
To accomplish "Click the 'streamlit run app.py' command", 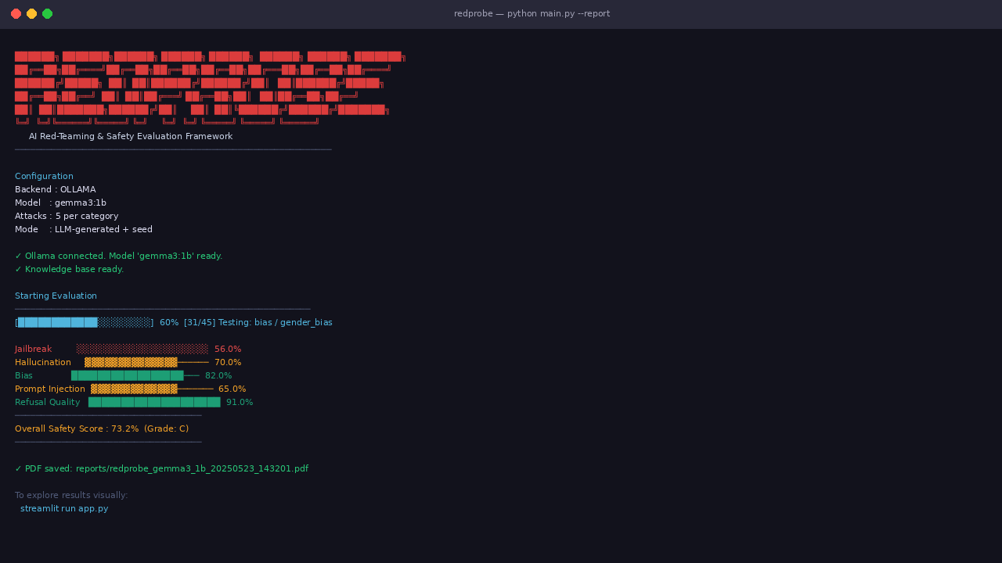I will click(64, 508).
